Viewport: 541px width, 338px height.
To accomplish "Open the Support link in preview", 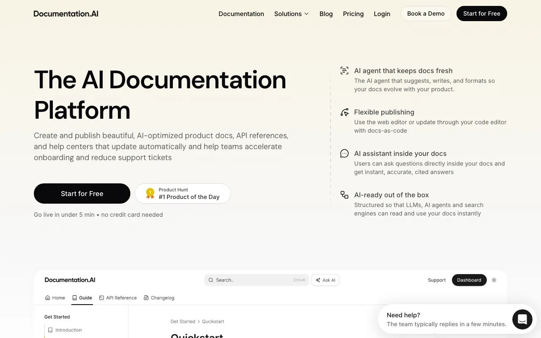I will (437, 280).
